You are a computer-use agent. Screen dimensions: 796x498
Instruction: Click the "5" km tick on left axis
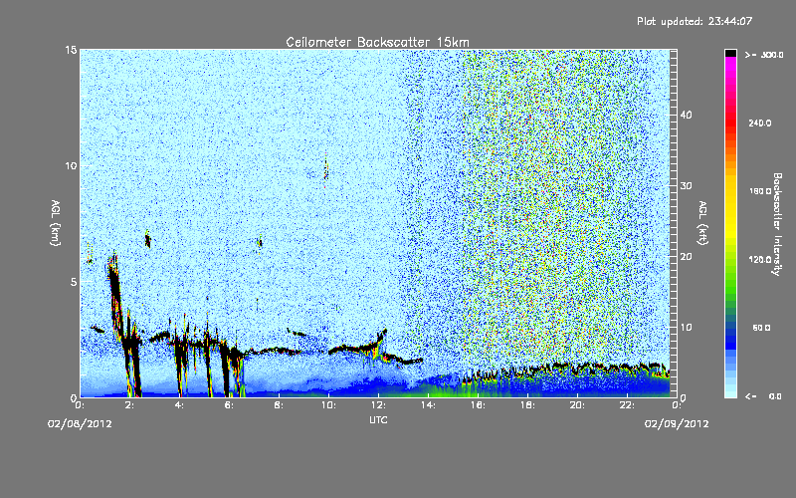74,282
